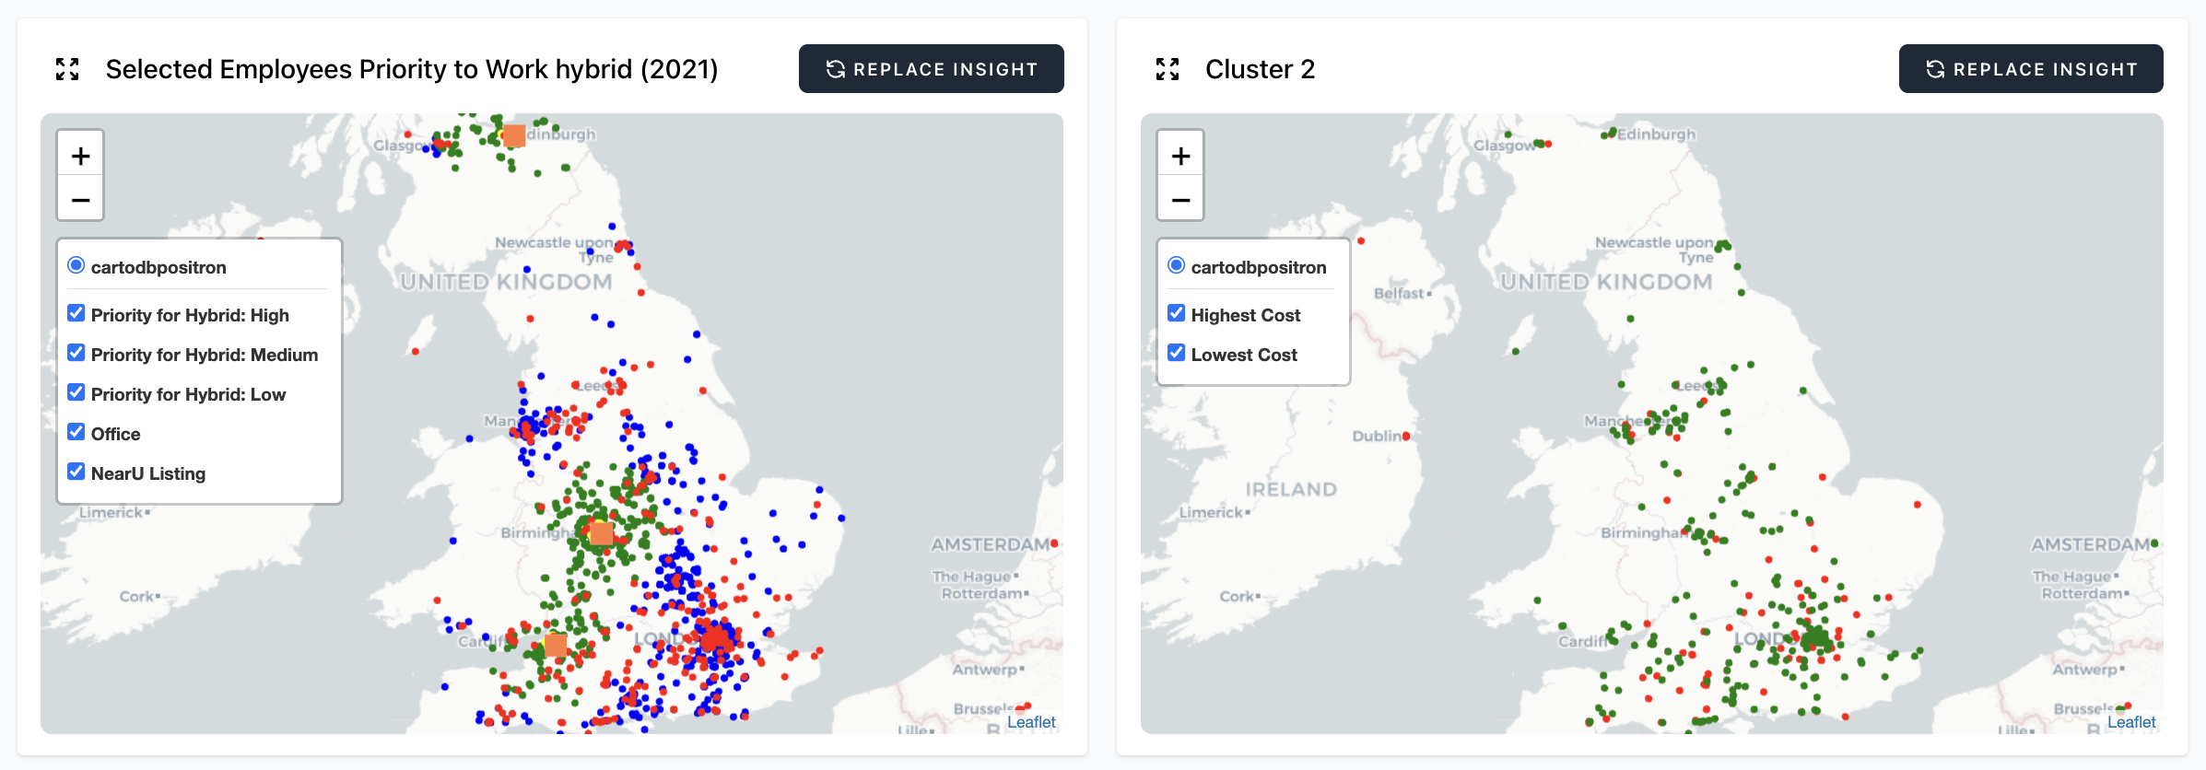Click the green marker at Amsterdam on the Cluster 2 map

tap(2154, 543)
